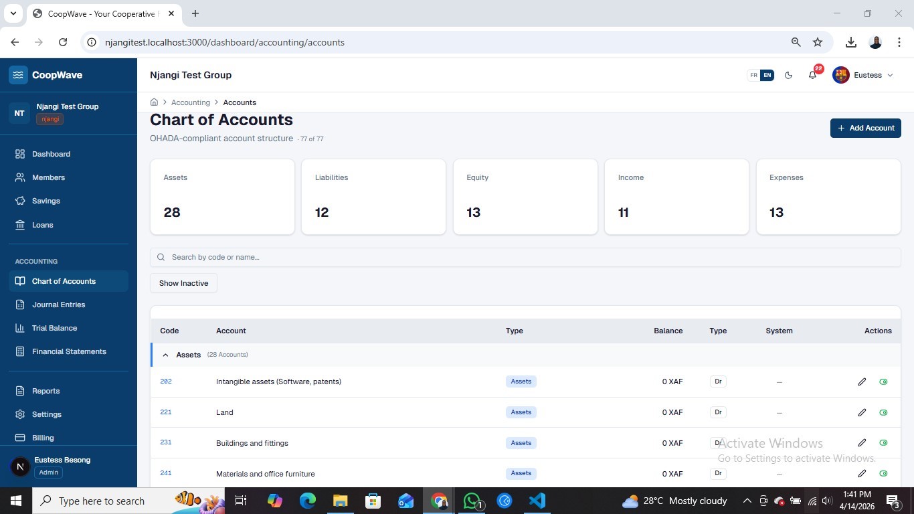Click the home breadcrumb icon

coord(154,102)
